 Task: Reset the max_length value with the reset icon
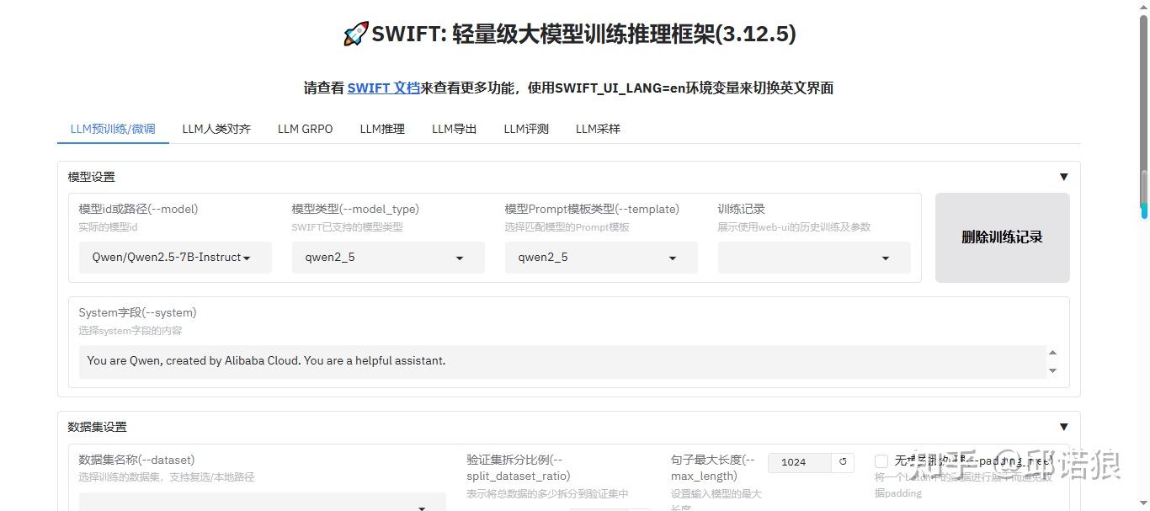[843, 462]
